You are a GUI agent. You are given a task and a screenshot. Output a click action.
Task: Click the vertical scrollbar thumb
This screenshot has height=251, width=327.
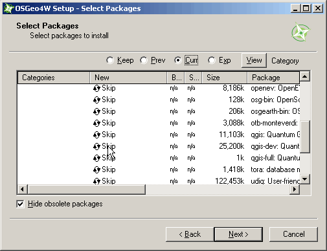(305, 136)
